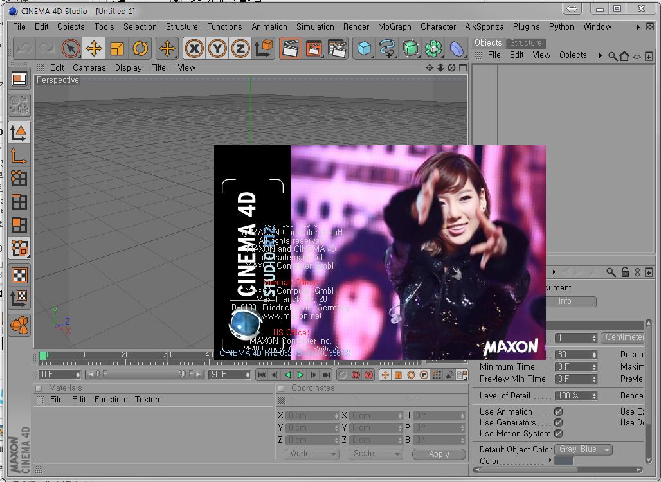Viewport: 661px width, 482px height.
Task: Step the Level of Detail value
Action: point(594,396)
